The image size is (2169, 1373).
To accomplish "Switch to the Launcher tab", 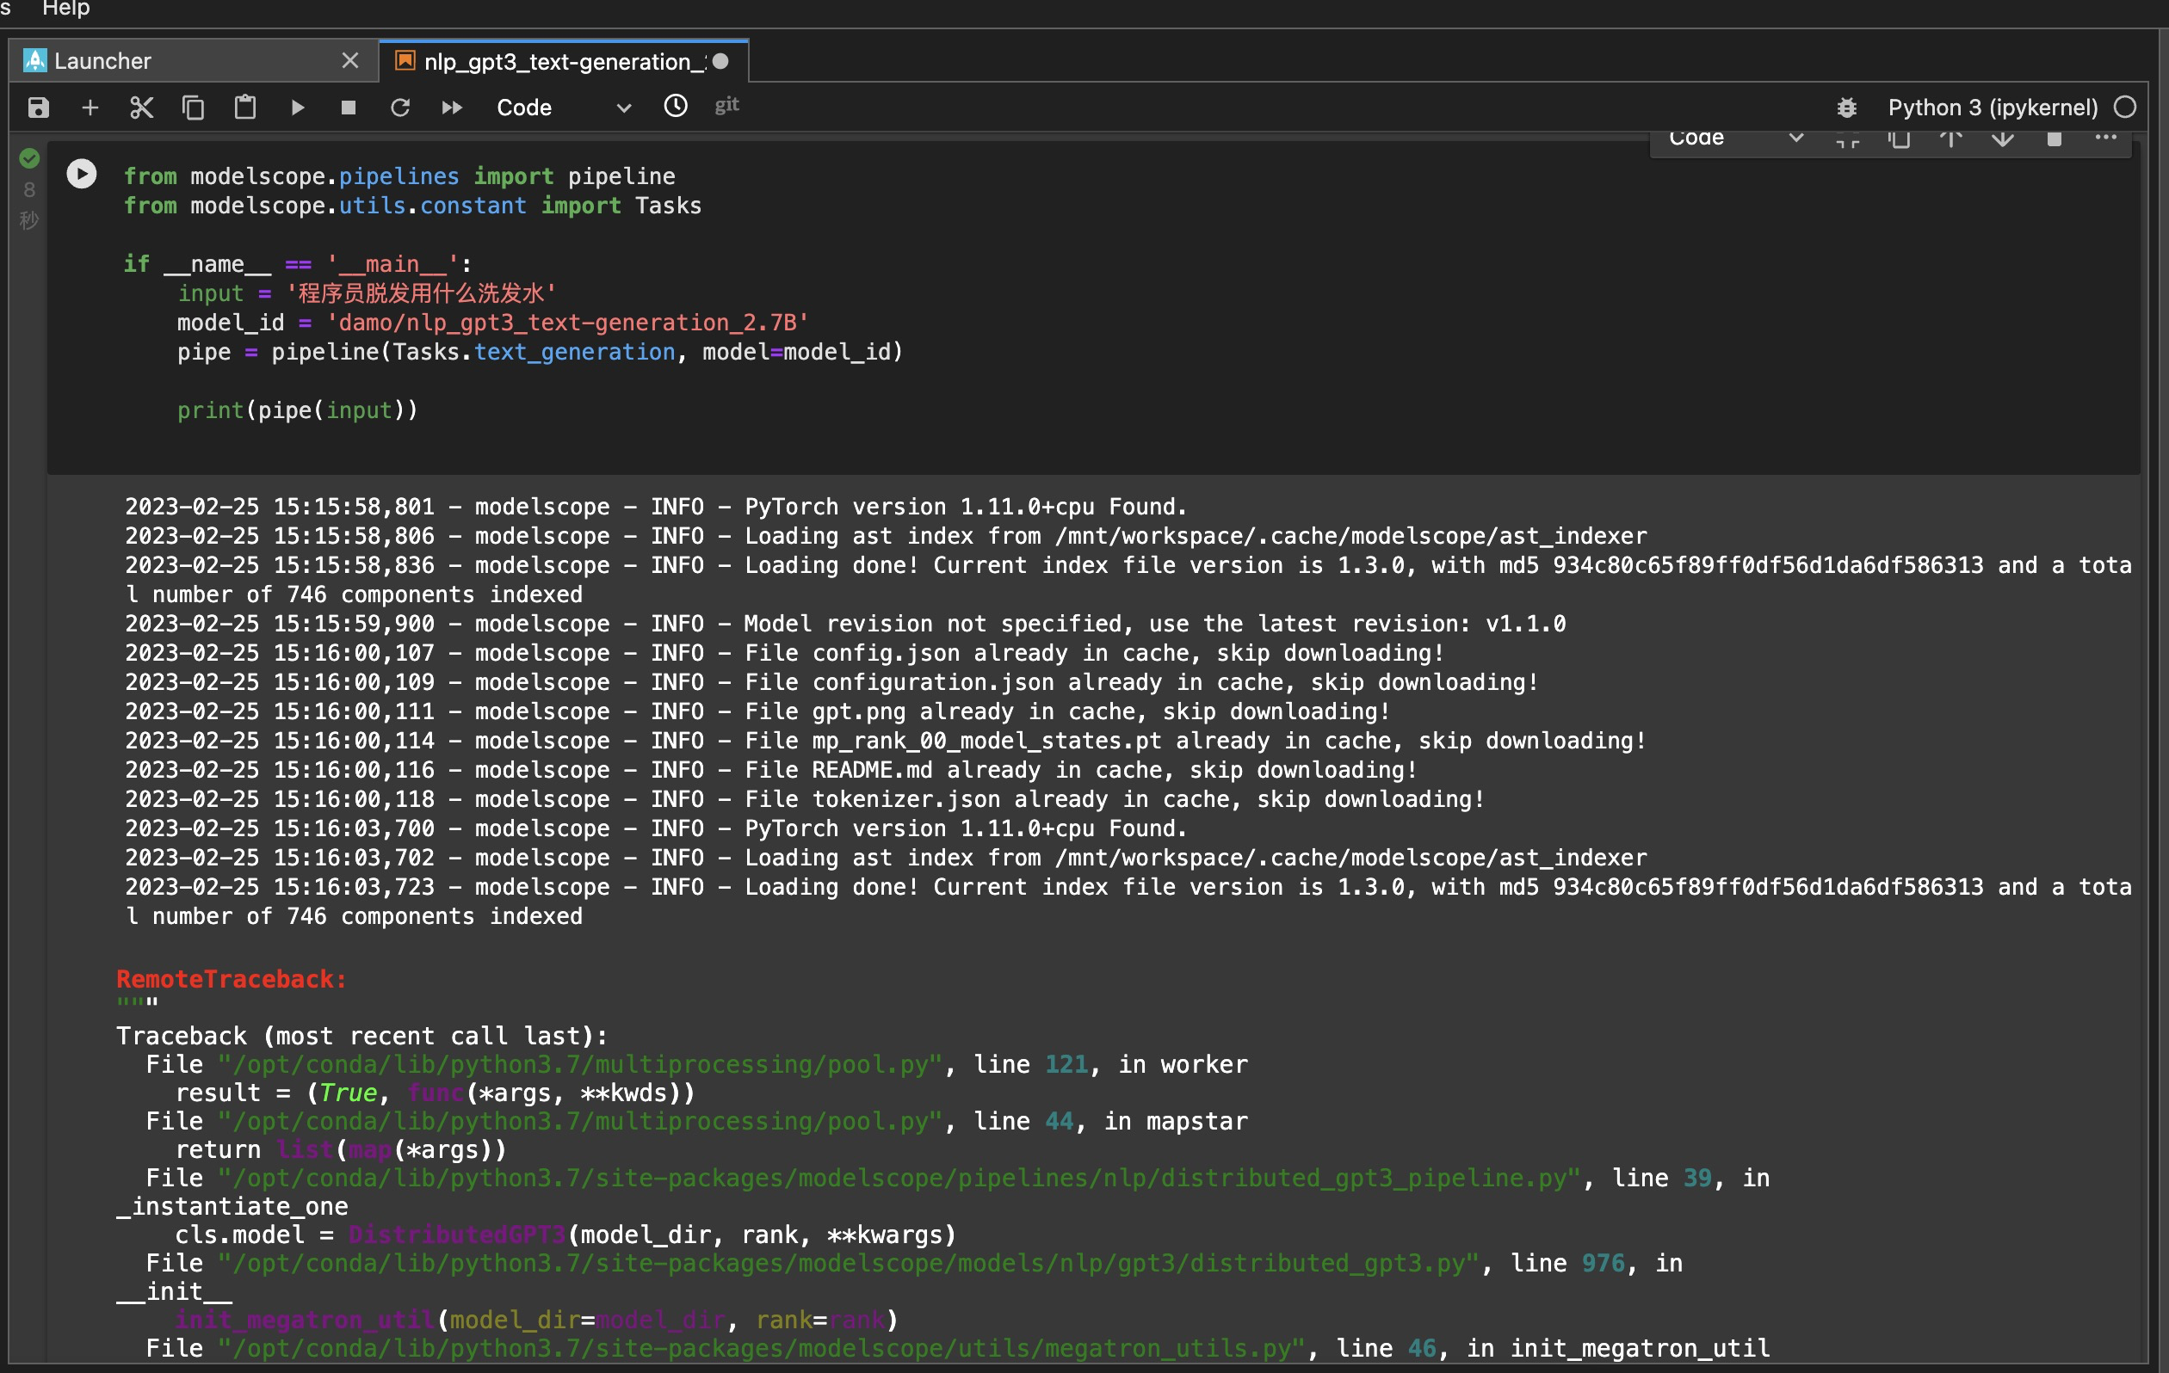I will (x=102, y=61).
